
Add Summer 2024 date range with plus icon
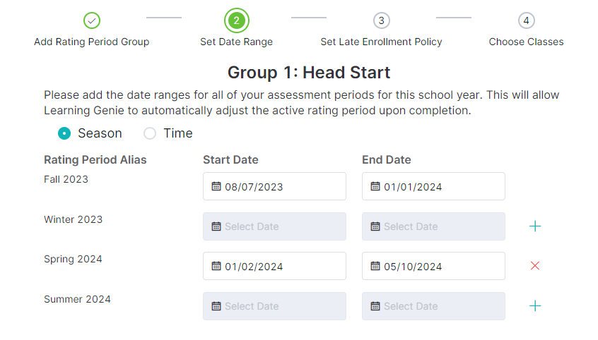click(535, 305)
